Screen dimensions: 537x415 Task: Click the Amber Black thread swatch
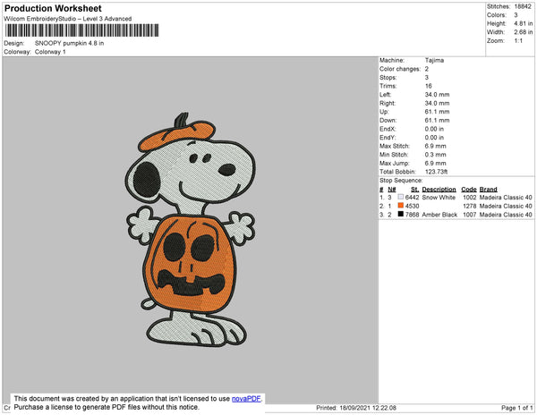click(401, 214)
